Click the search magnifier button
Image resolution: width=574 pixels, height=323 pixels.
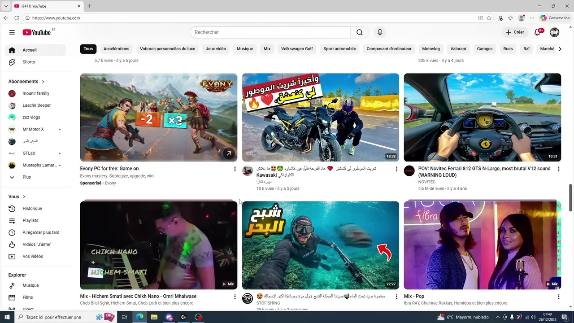pos(360,32)
